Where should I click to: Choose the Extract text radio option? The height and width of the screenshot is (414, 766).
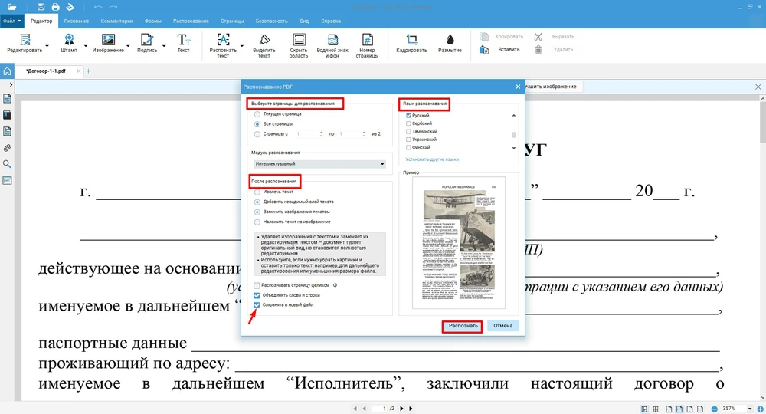coord(257,192)
